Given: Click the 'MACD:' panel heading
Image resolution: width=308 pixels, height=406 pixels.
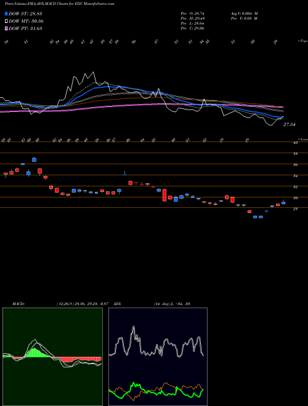Looking at the screenshot, I should coord(18,304).
